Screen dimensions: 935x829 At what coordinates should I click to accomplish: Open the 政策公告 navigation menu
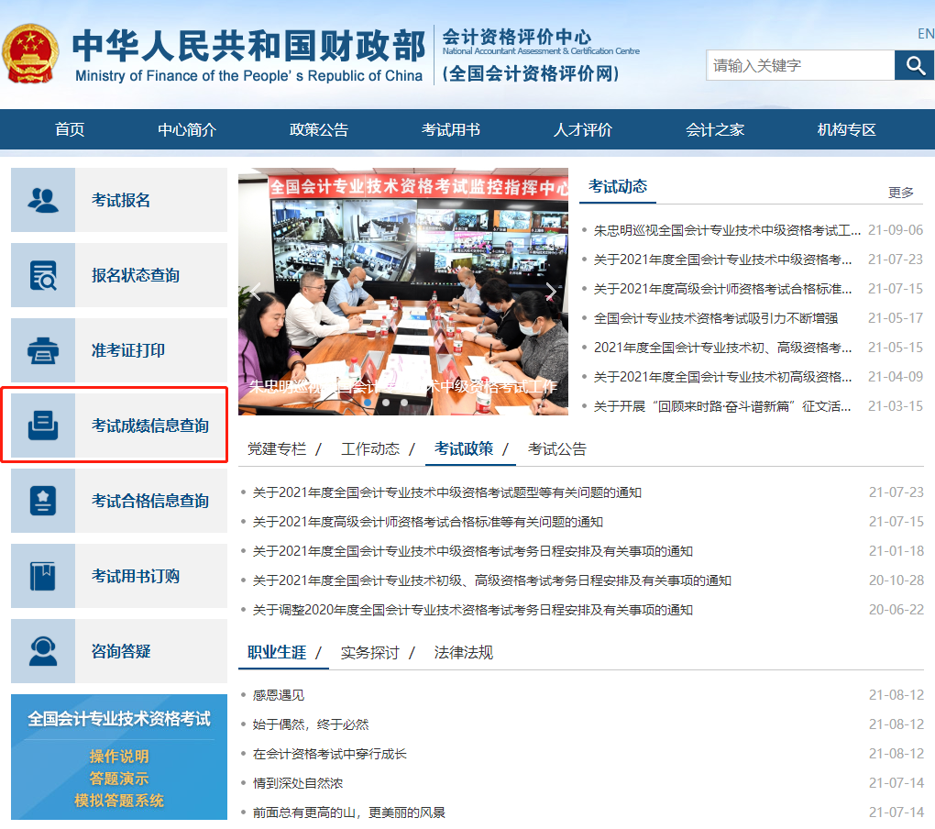pyautogui.click(x=319, y=129)
